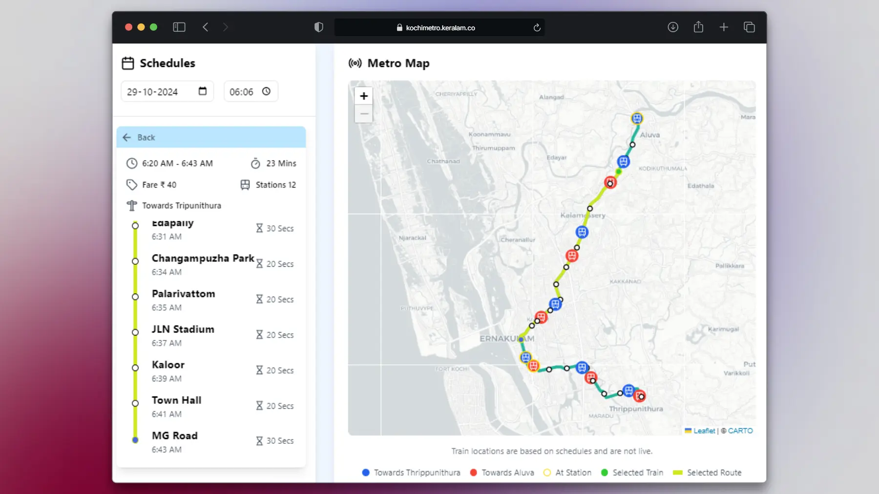The image size is (879, 494).
Task: Select the train marker at Aluva terminus
Action: (637, 119)
